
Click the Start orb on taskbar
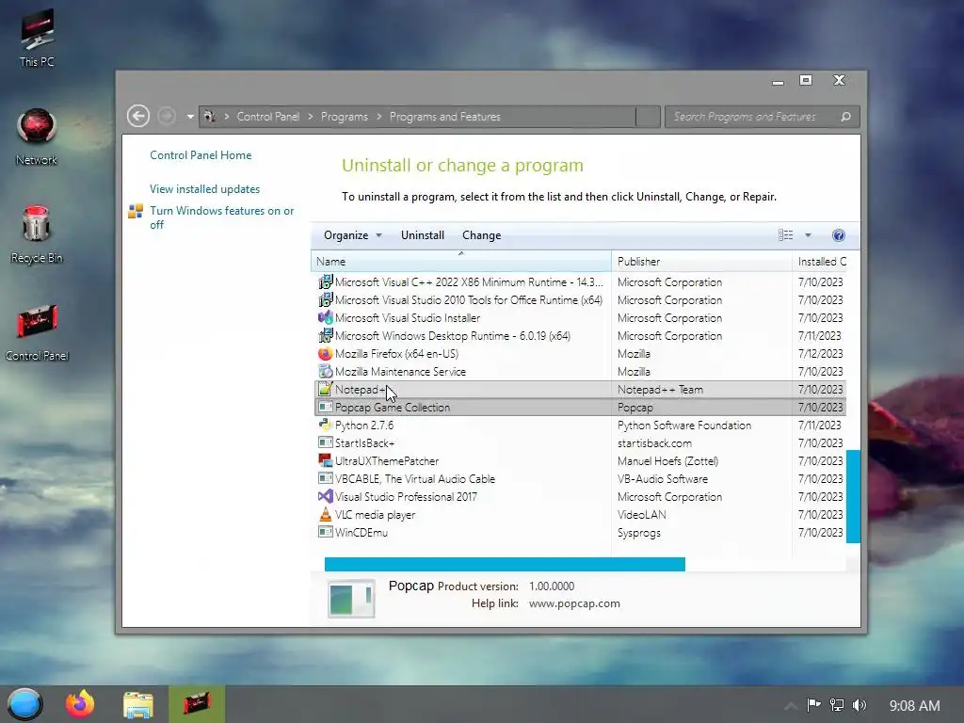click(24, 704)
